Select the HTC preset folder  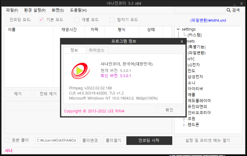[x=191, y=59]
